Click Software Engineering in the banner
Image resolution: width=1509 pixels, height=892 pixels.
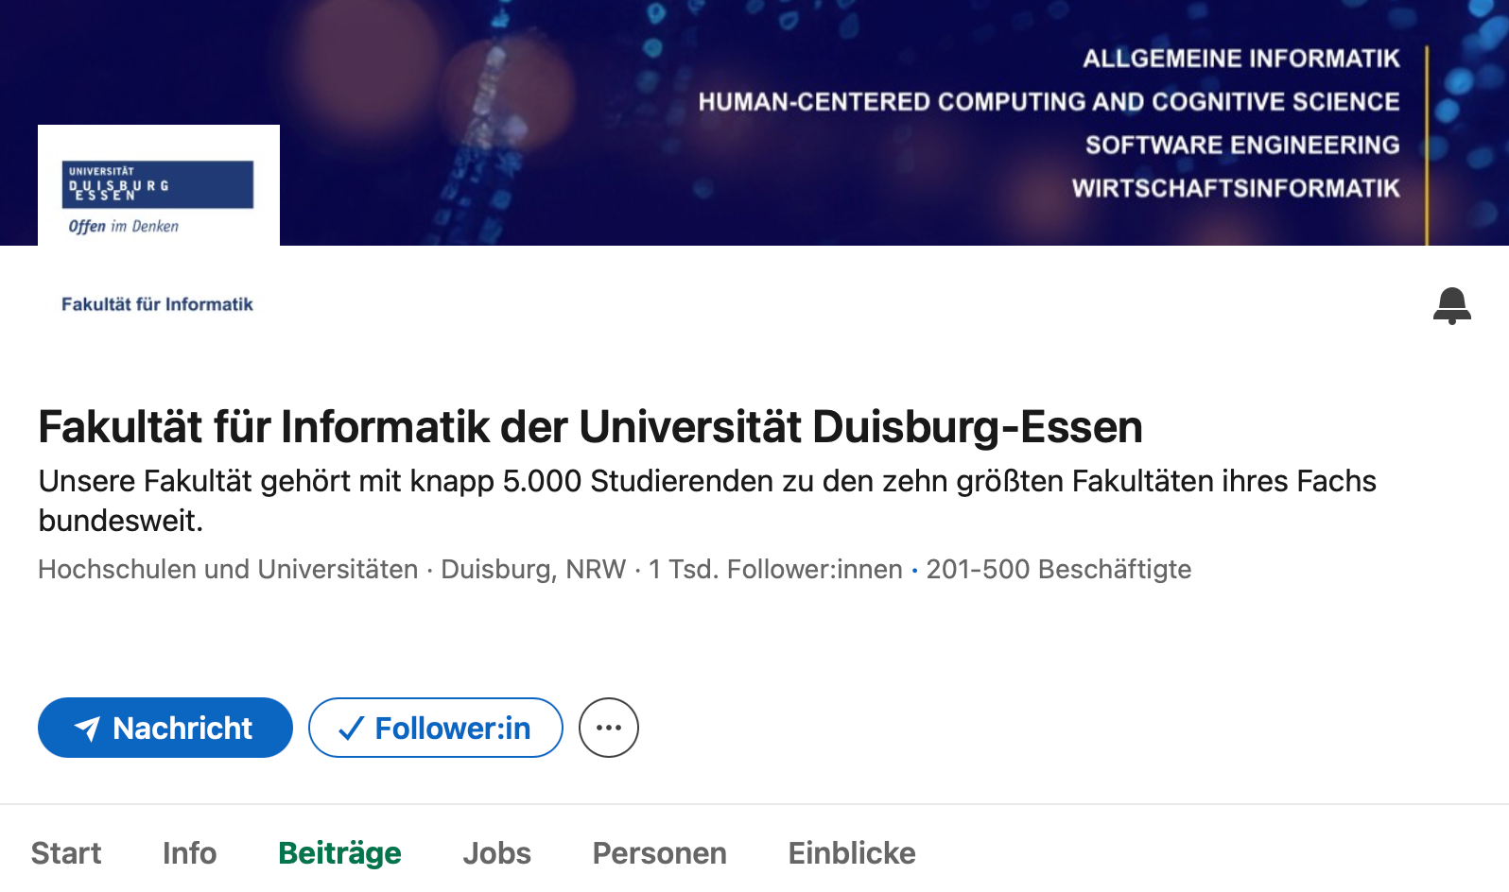click(x=1241, y=146)
